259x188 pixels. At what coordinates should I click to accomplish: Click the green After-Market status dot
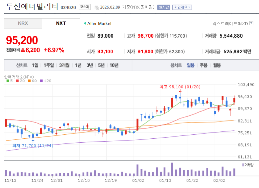[85, 23]
